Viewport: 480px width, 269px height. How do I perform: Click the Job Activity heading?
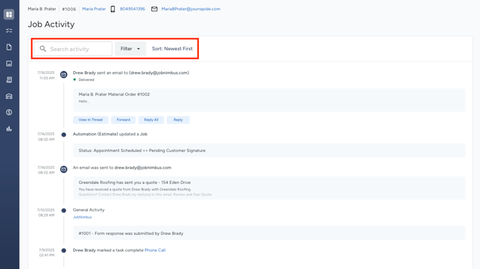[51, 24]
